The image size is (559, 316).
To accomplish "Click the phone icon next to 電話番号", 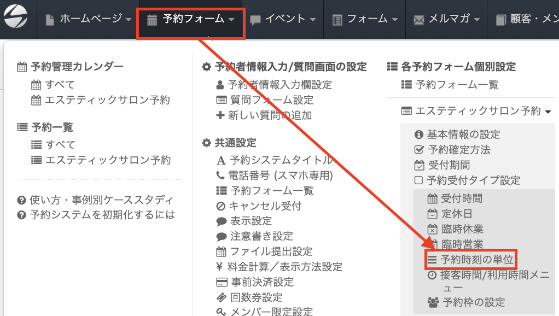I will pyautogui.click(x=220, y=175).
